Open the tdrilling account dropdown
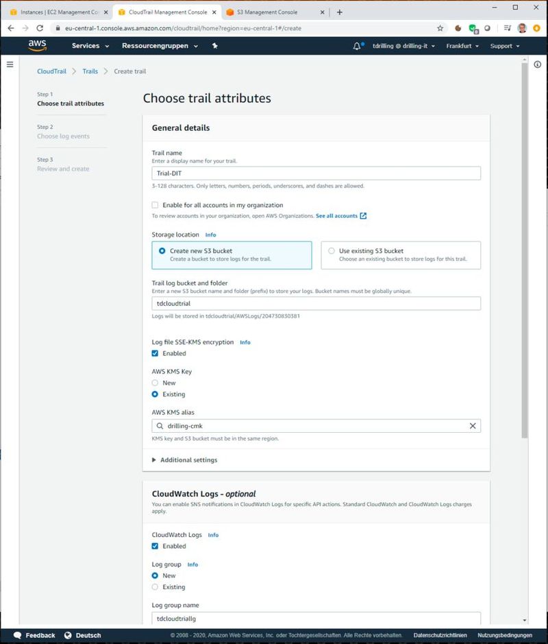This screenshot has width=548, height=644. point(403,46)
